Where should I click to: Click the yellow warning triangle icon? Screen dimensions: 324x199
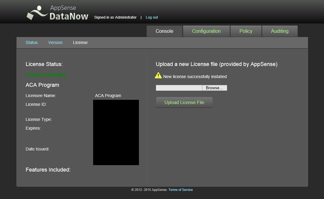158,75
